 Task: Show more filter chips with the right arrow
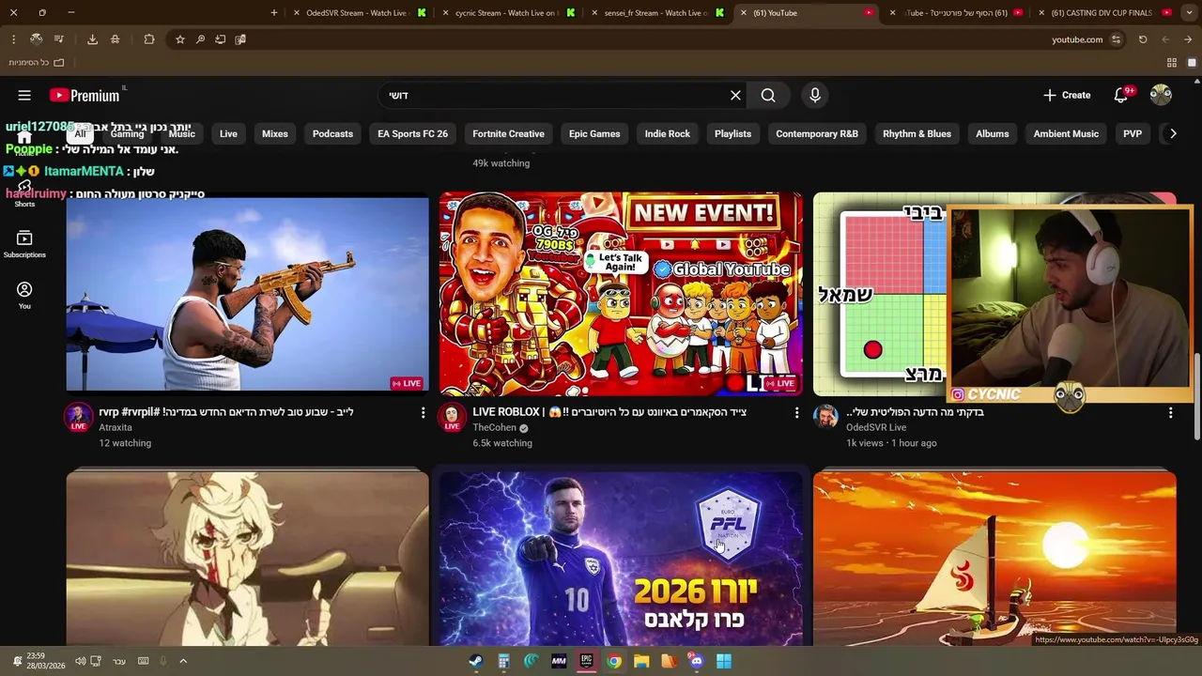pos(1173,133)
